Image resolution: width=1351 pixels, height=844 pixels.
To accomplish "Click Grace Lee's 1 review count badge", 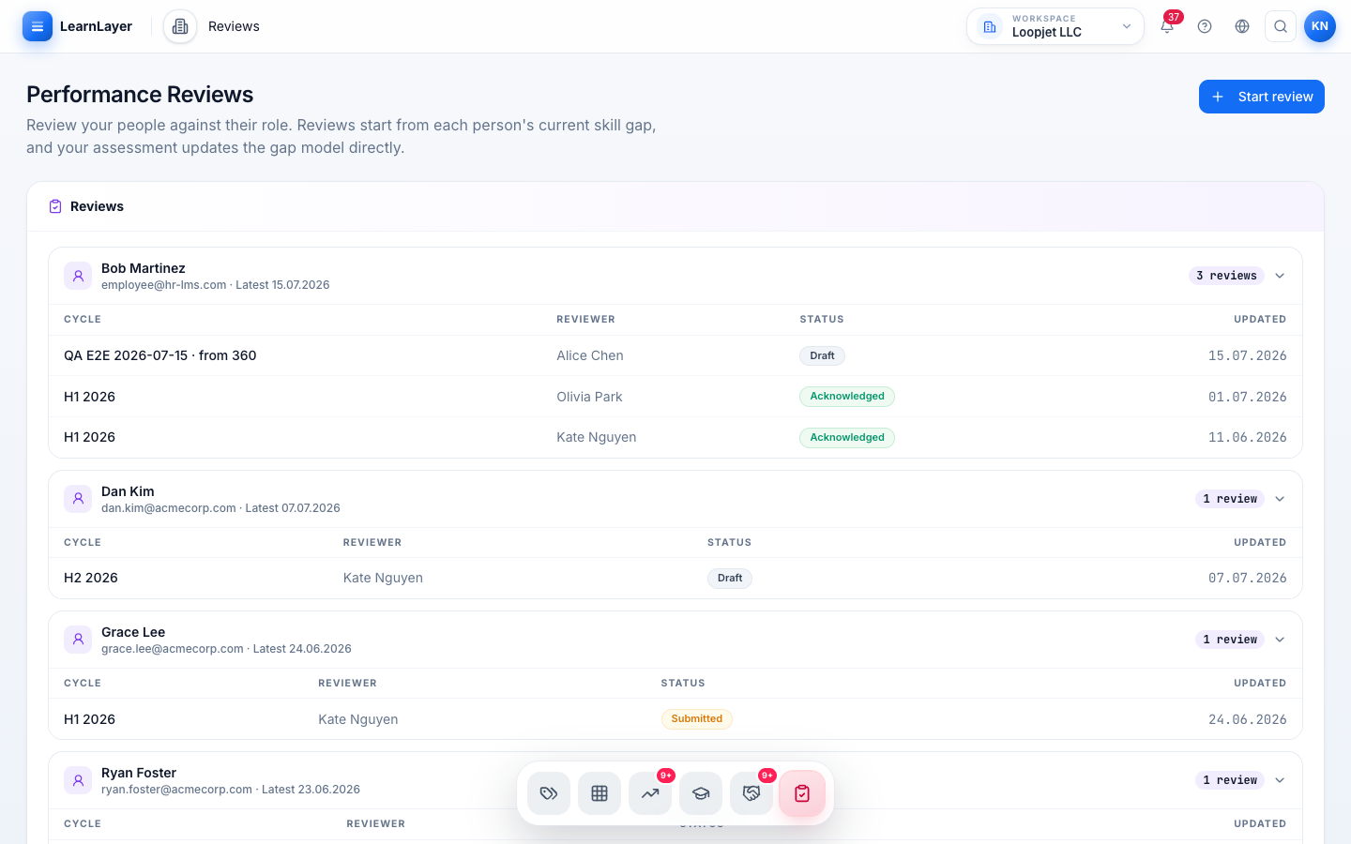I will point(1230,640).
